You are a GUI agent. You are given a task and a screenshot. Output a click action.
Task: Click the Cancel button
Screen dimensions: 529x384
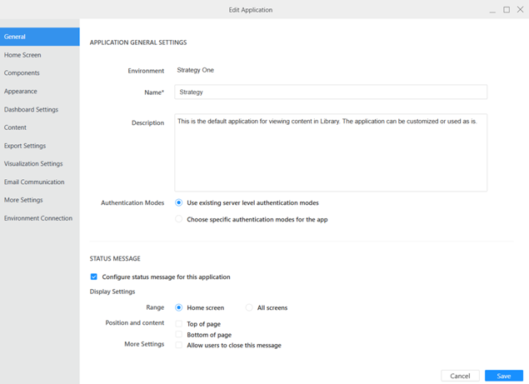point(460,376)
